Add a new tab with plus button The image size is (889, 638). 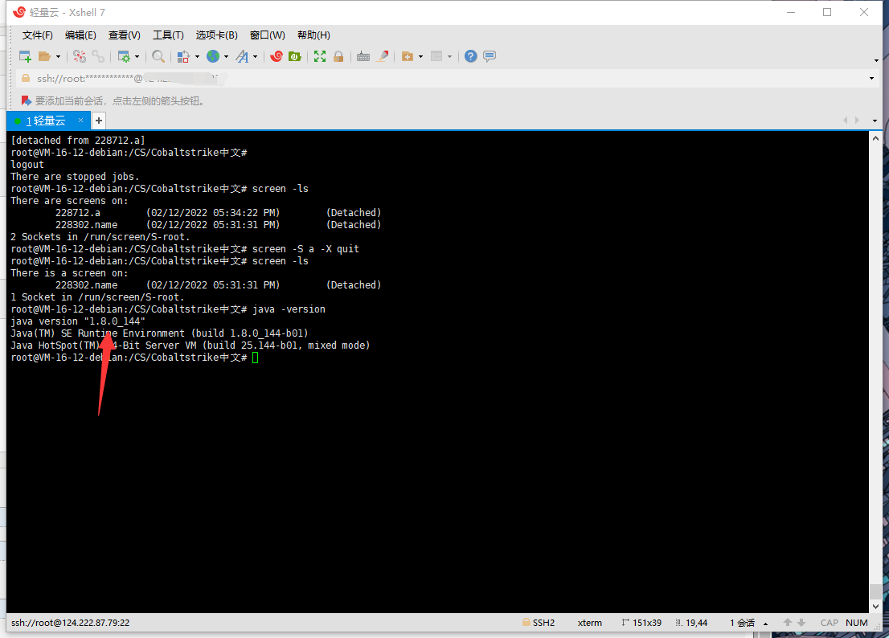(x=99, y=121)
